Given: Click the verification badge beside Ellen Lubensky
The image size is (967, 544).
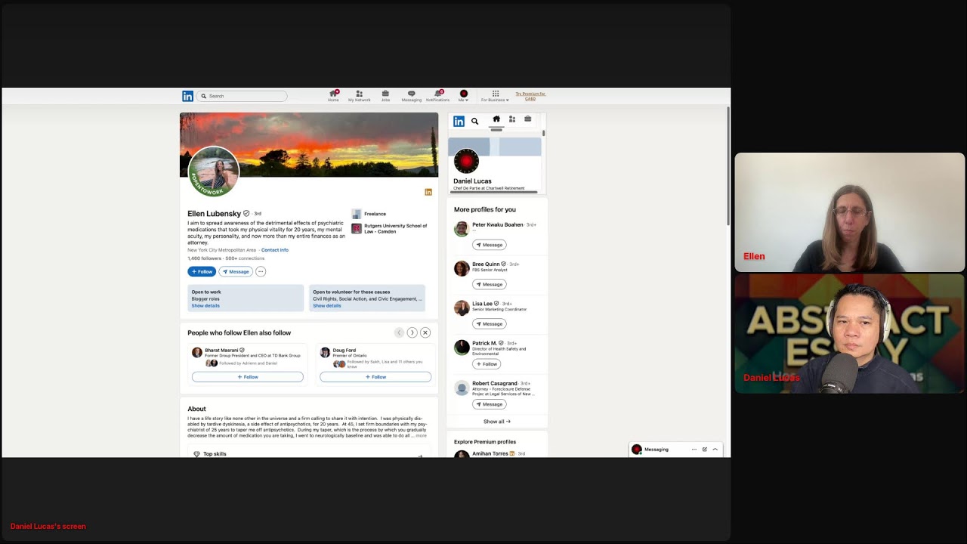Looking at the screenshot, I should [x=246, y=214].
